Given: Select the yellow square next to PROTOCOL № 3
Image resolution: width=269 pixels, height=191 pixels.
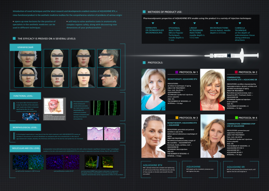Looking at the screenshot, I should [177, 118].
